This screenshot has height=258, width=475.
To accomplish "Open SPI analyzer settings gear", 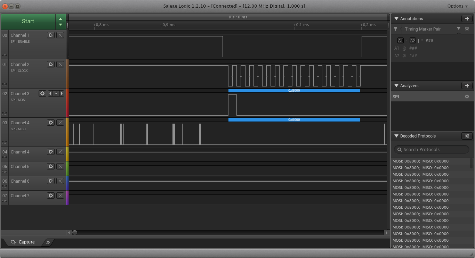I will (467, 97).
